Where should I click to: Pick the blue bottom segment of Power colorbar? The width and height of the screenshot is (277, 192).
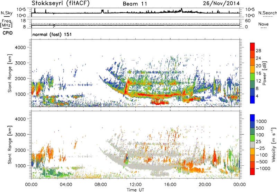pos(253,99)
